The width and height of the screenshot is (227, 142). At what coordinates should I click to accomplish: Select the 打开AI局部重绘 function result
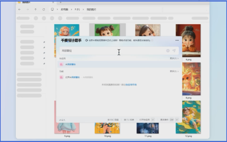click(119, 77)
